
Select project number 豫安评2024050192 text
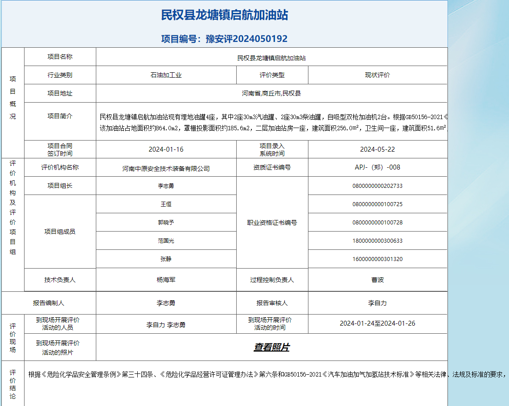[247, 39]
